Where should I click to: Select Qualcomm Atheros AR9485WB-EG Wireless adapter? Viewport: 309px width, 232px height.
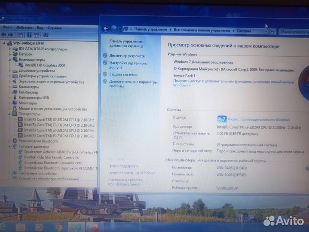(61, 152)
